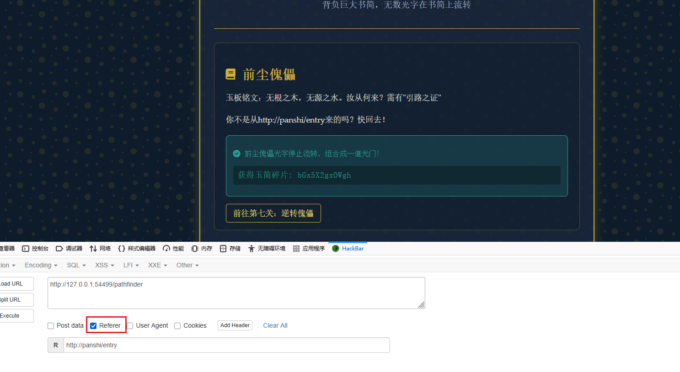Expand the Encoding dropdown menu

tap(41, 265)
